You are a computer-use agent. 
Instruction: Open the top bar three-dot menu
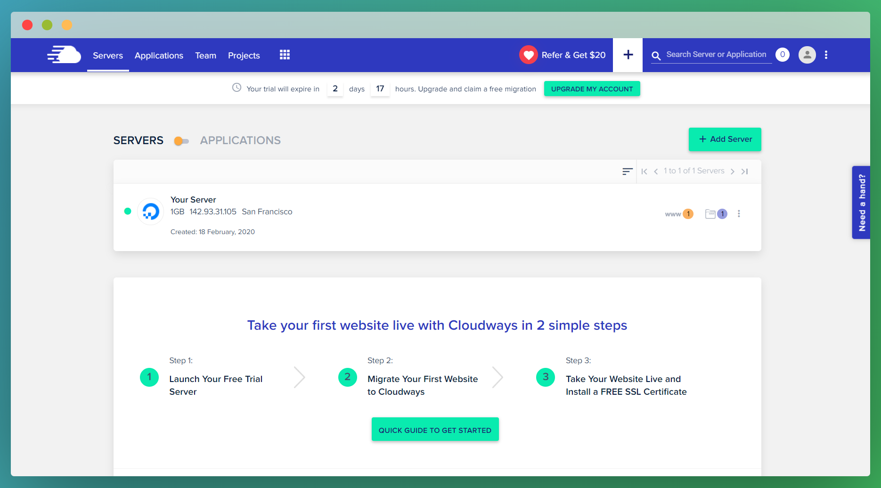point(826,55)
